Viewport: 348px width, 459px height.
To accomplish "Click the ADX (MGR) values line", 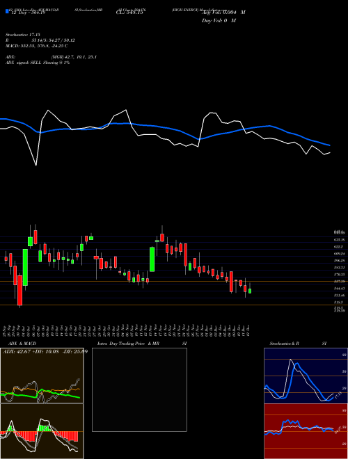I will point(51,57).
